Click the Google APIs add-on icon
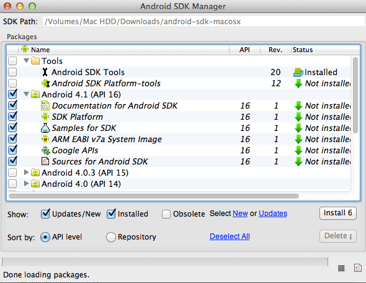 46,150
